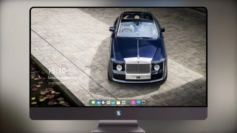237x133 pixels.
Task: Open the photo gallery app icon
Action: coord(124,102)
